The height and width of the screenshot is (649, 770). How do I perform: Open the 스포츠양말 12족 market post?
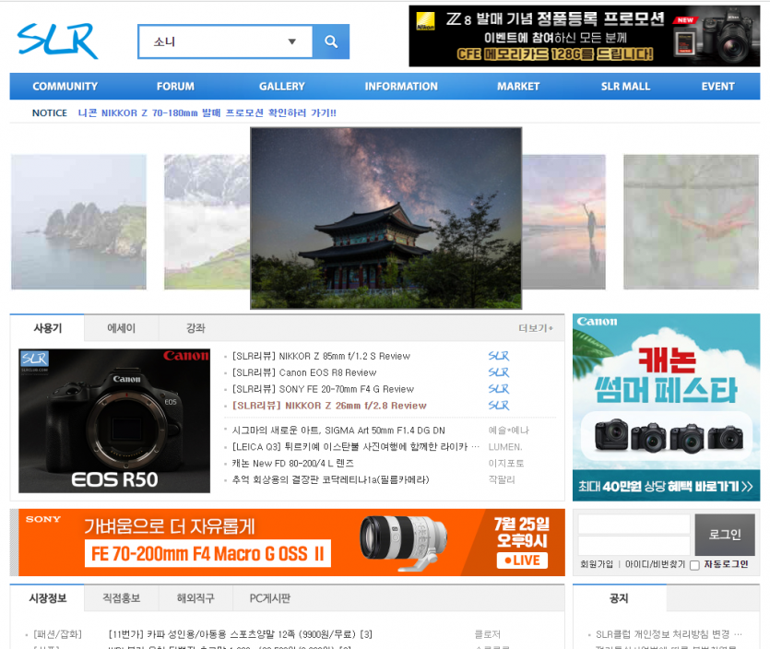pyautogui.click(x=240, y=634)
